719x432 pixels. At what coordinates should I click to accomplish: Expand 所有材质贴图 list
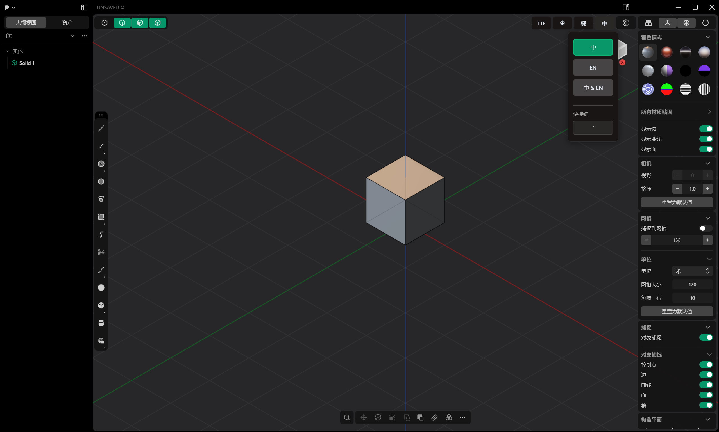pos(709,112)
